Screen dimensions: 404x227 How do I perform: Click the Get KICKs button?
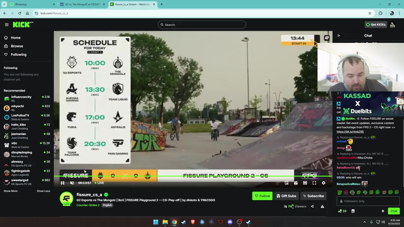pos(375,25)
